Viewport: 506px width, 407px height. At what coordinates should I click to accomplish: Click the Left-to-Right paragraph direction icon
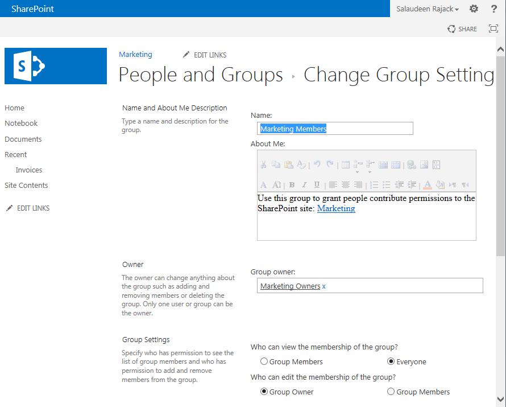coord(453,185)
